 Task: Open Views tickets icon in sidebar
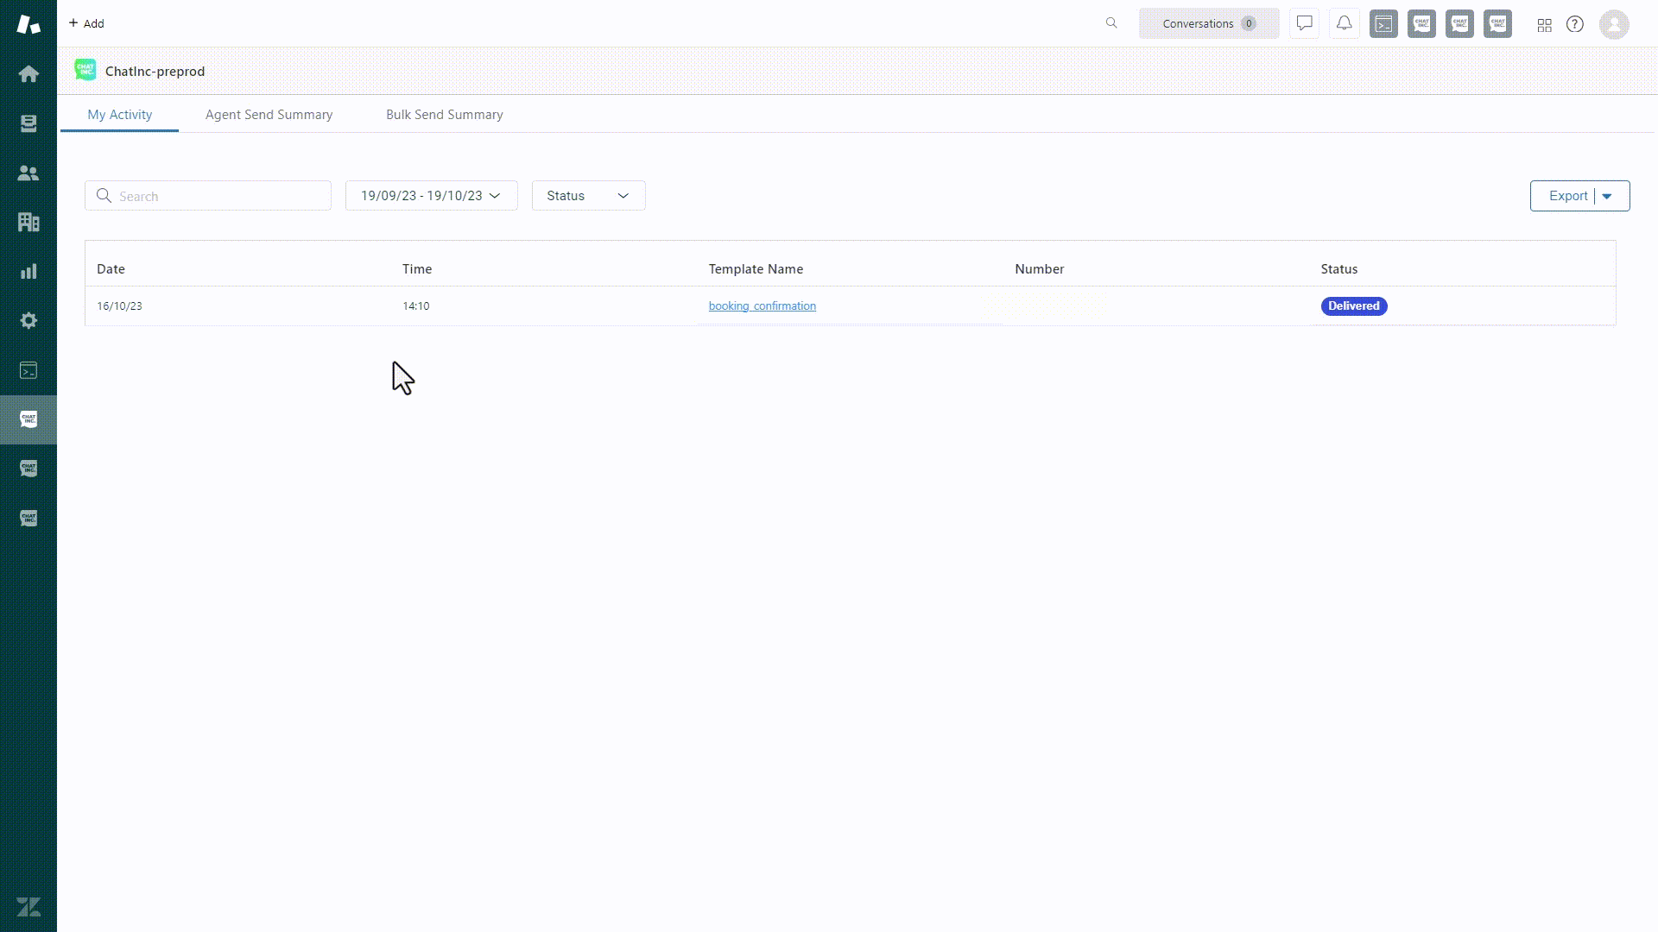point(28,123)
